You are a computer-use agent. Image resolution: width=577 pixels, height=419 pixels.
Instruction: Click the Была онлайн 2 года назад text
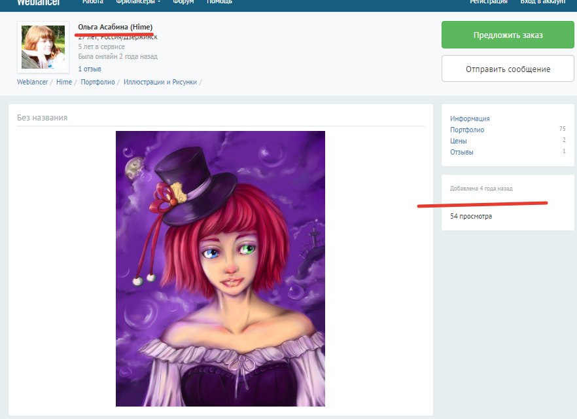pyautogui.click(x=118, y=56)
